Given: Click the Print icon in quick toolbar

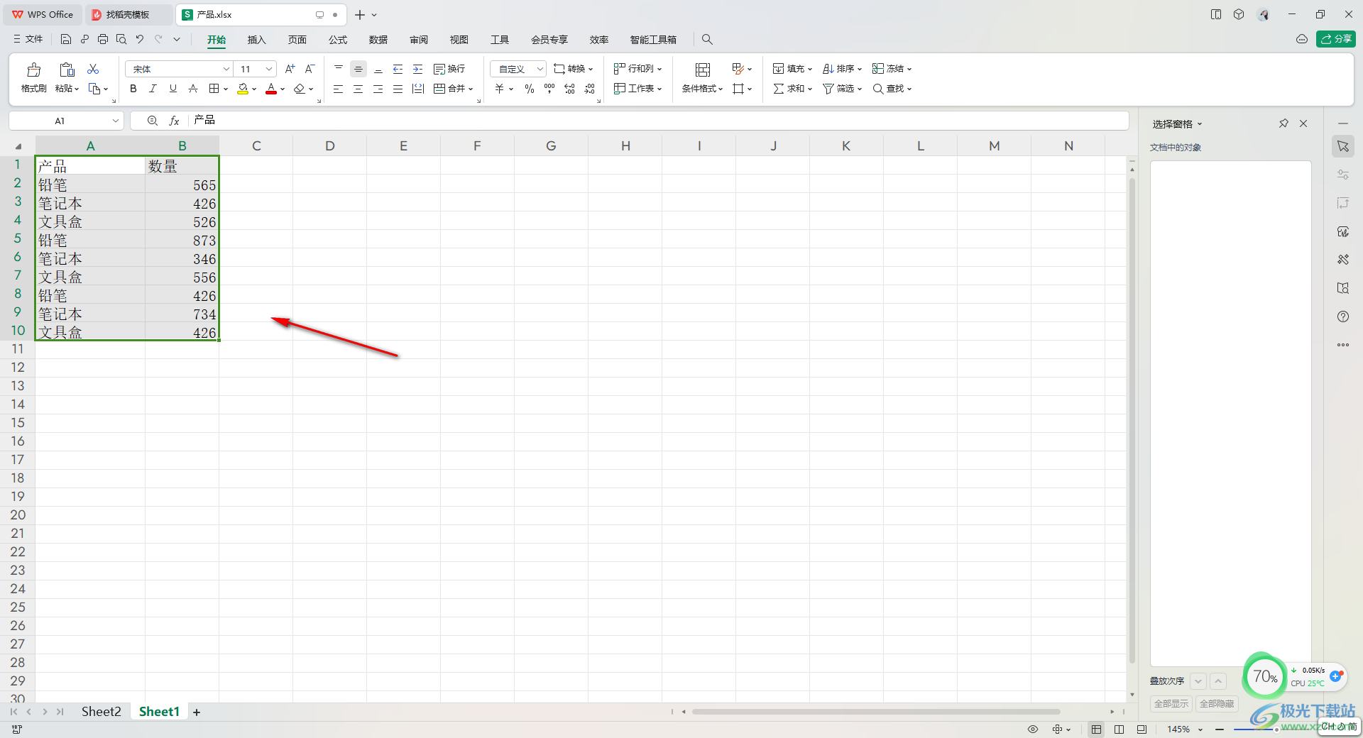Looking at the screenshot, I should click(x=103, y=40).
